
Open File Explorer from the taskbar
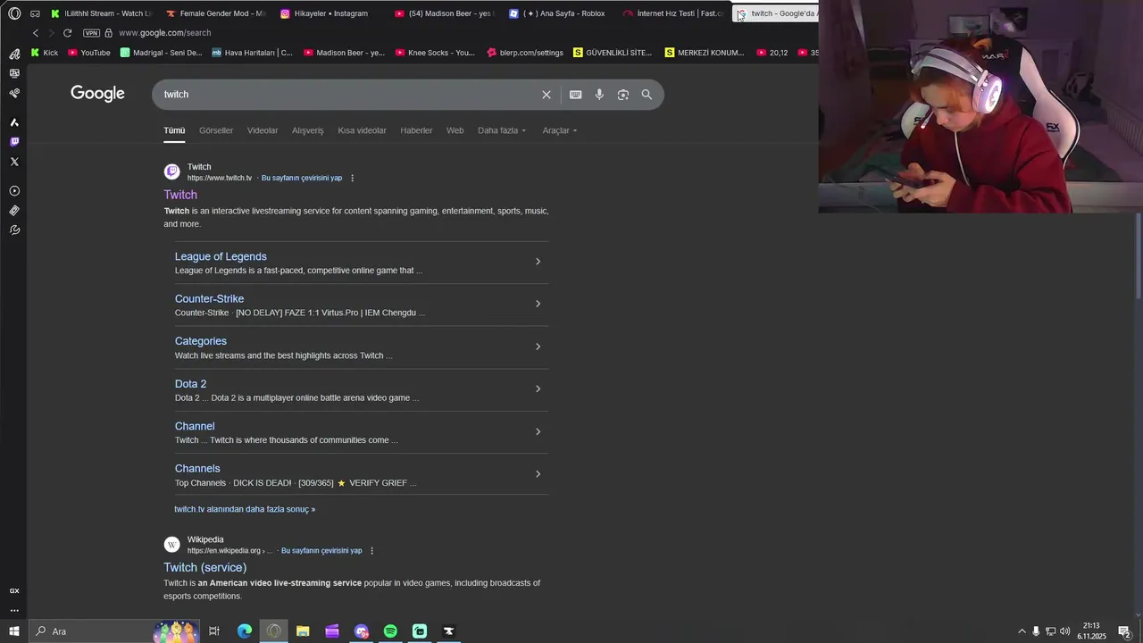(x=303, y=631)
